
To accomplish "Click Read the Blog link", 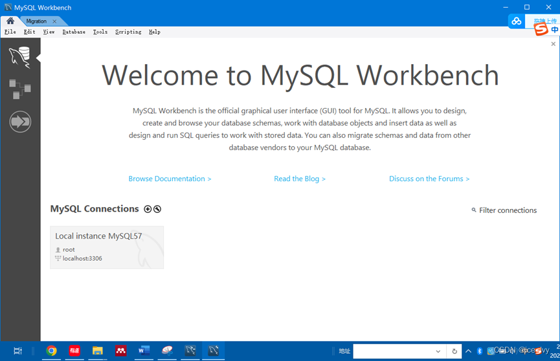I will click(300, 179).
